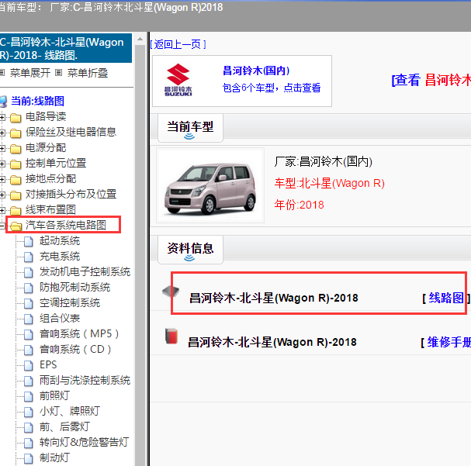Click the document icon beside 前、后雾灯

coord(29,427)
